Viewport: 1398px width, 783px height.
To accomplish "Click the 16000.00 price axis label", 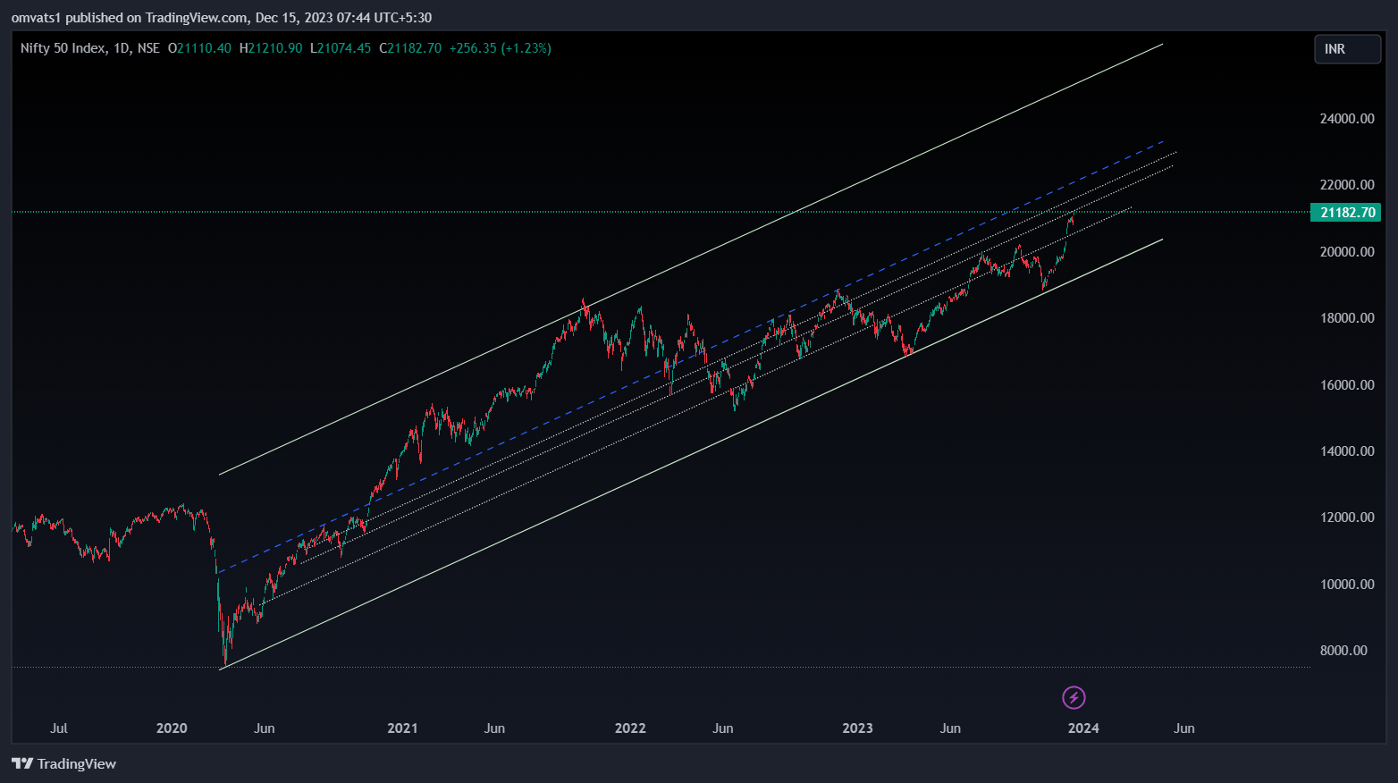I will [x=1347, y=385].
